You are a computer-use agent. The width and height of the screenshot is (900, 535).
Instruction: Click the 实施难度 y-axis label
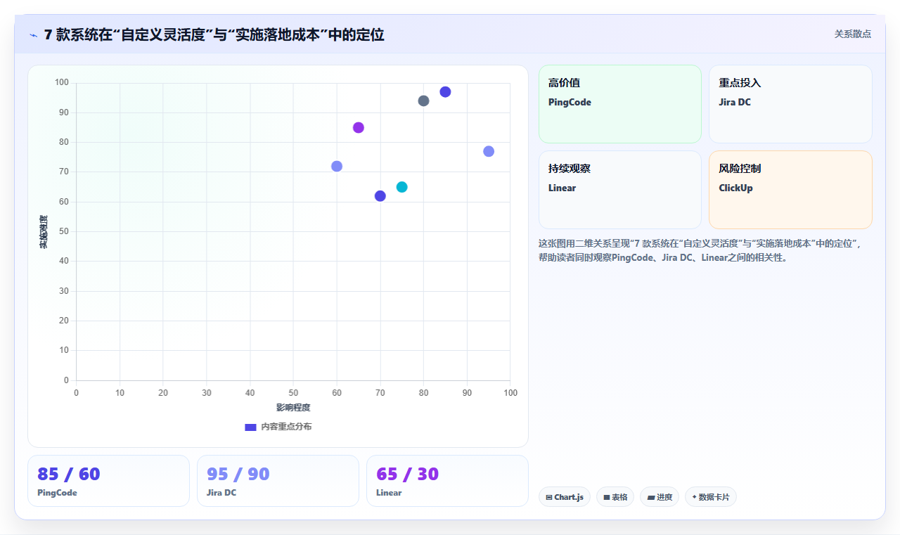pyautogui.click(x=44, y=232)
